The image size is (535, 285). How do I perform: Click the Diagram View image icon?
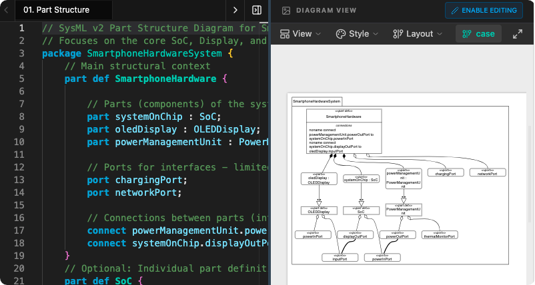click(x=286, y=11)
